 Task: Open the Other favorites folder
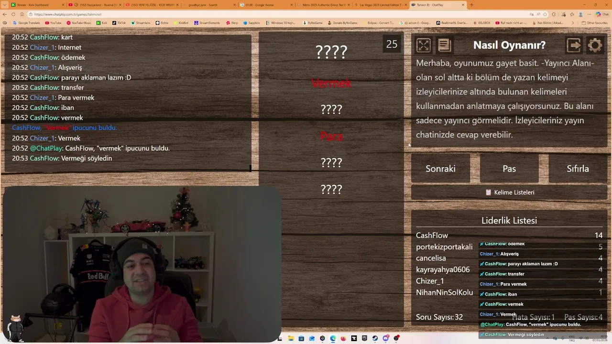pos(595,23)
